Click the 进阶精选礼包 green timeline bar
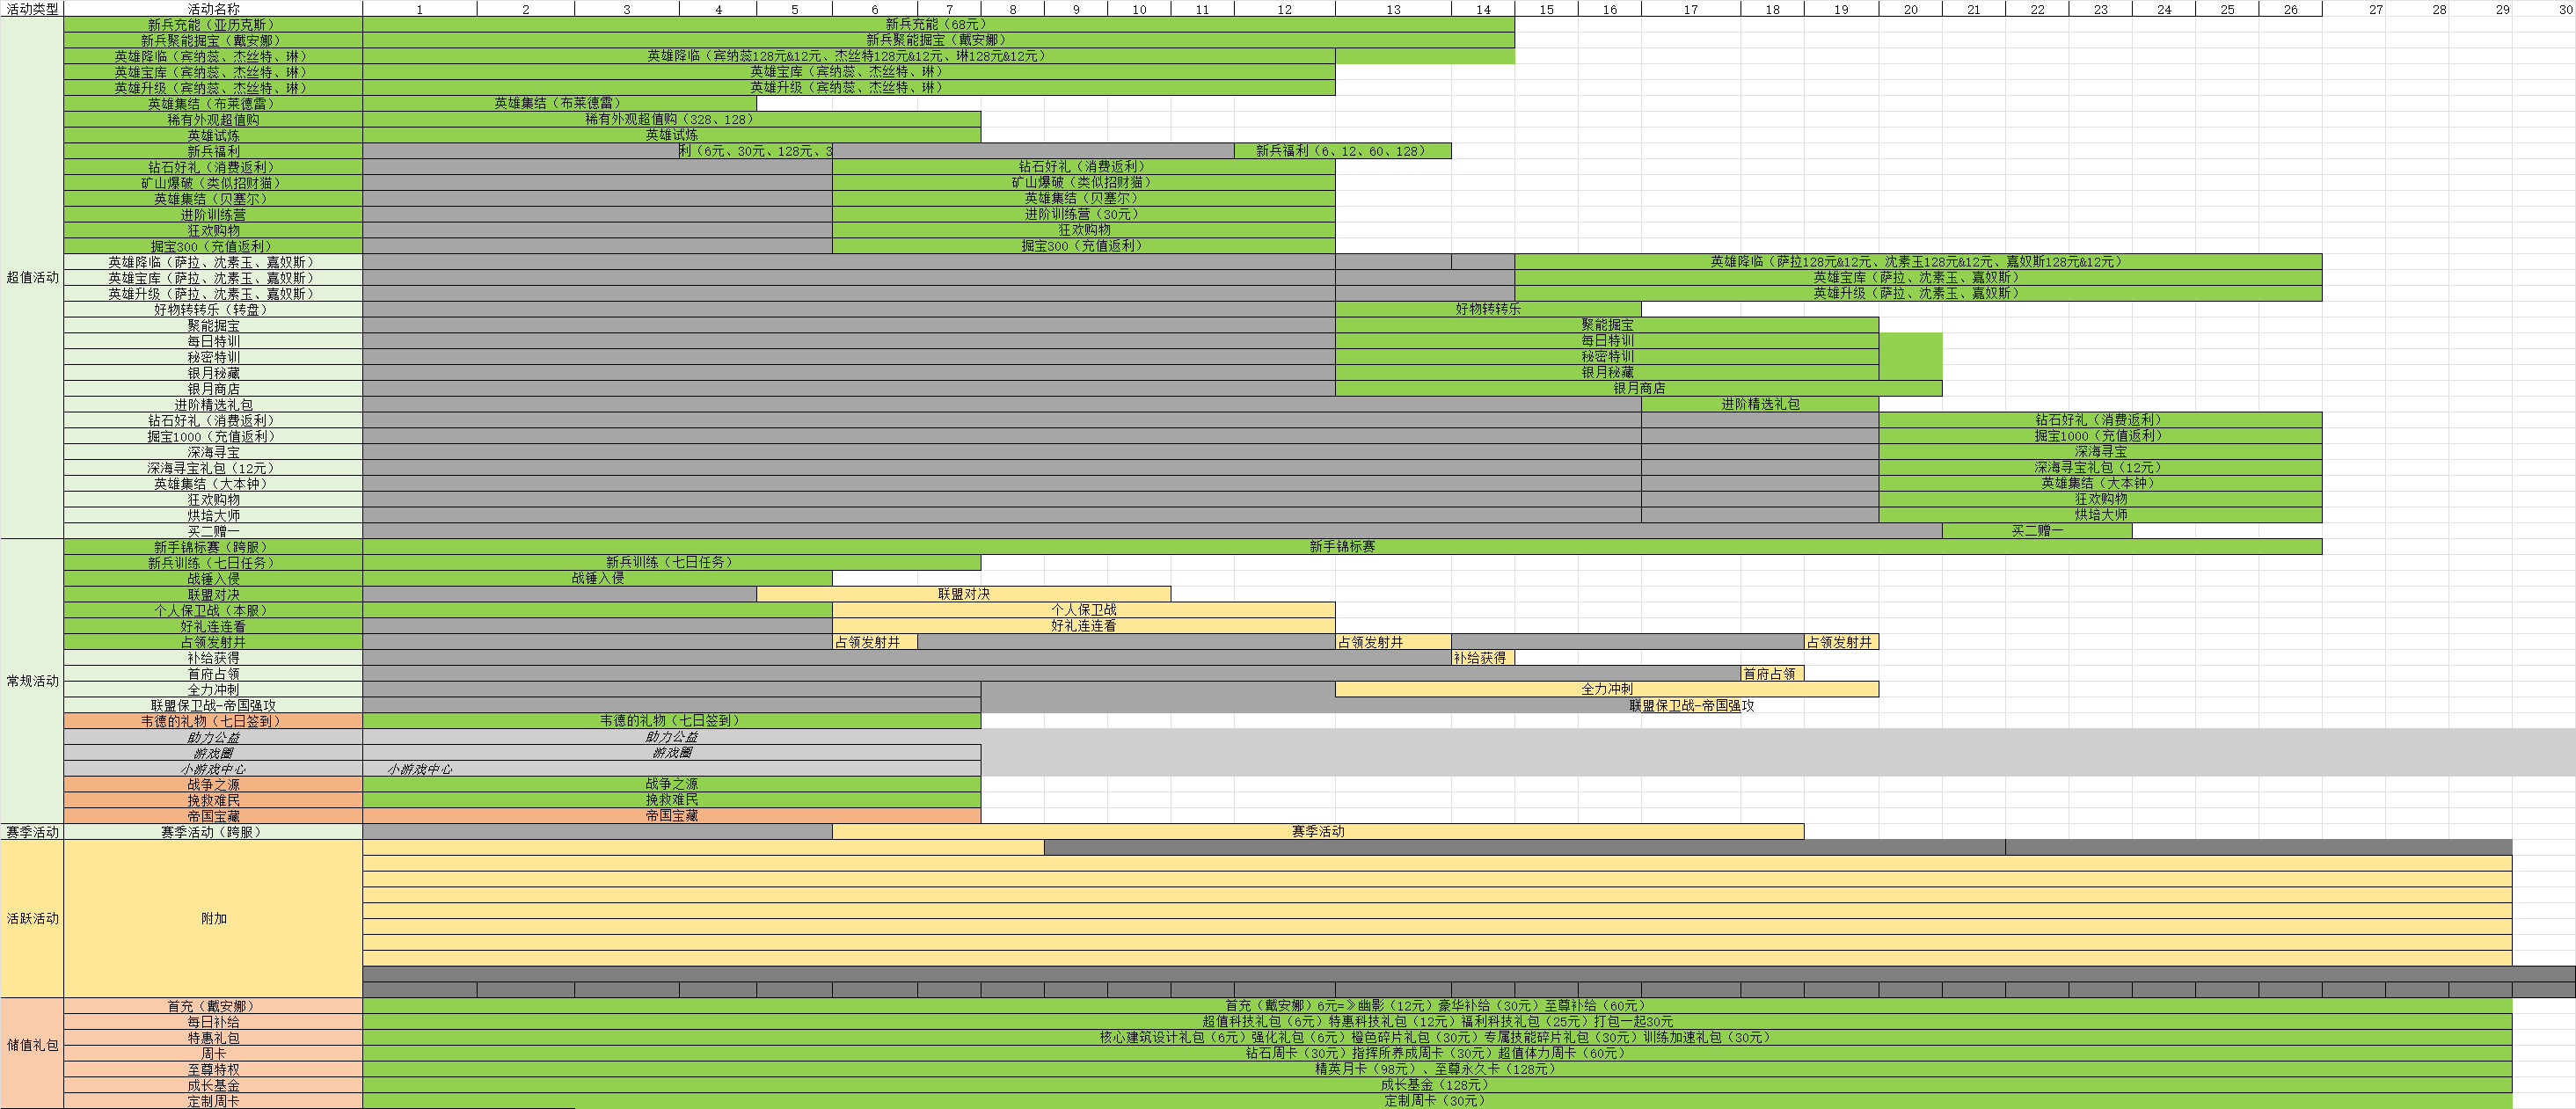The height and width of the screenshot is (1109, 2576). (x=1759, y=404)
